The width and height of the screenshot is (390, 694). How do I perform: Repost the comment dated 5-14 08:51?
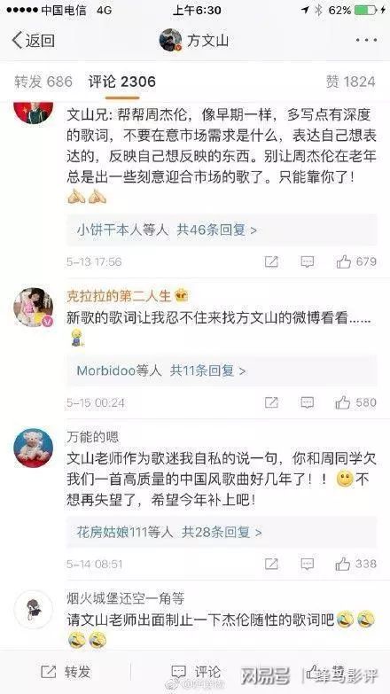coord(271,564)
